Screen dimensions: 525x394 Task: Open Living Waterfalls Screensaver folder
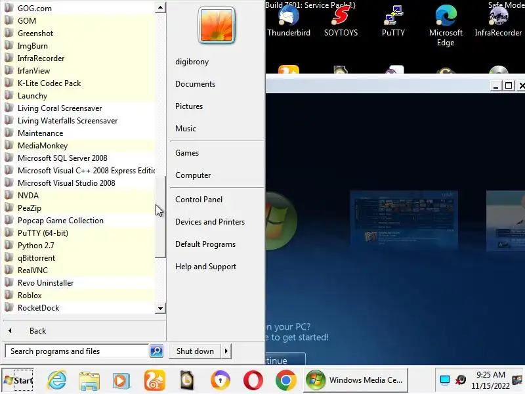79,121
